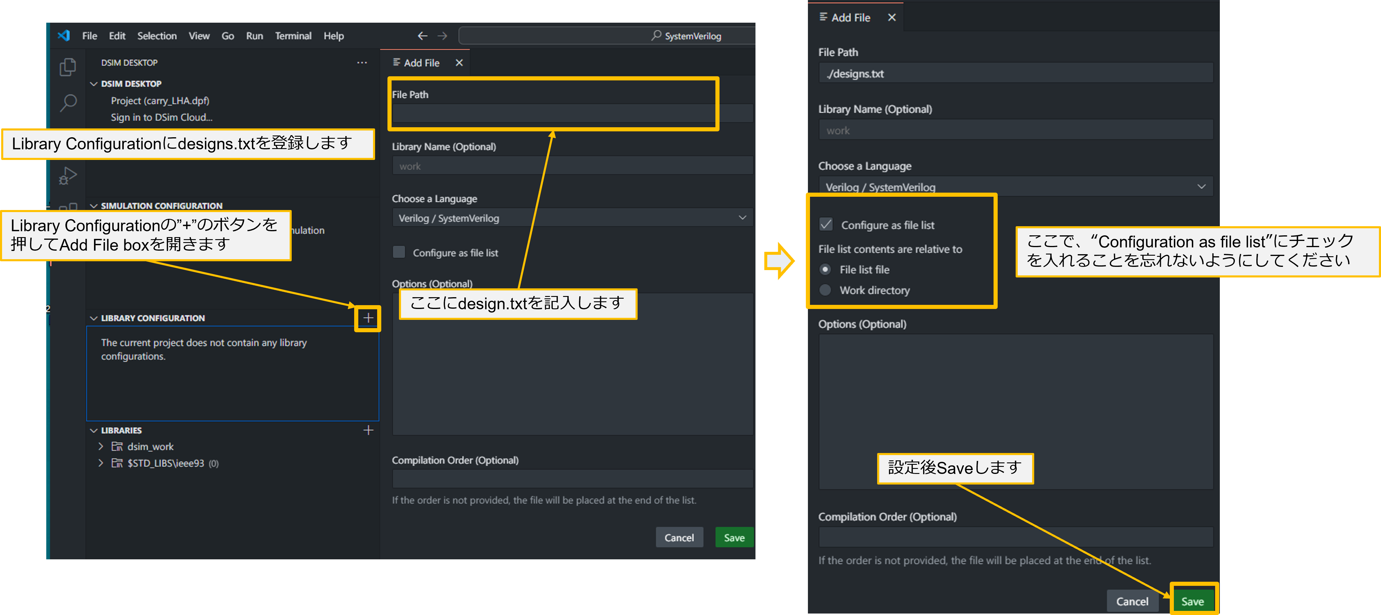This screenshot has width=1381, height=615.
Task: Click the Library Name field in right panel
Action: pyautogui.click(x=1015, y=130)
